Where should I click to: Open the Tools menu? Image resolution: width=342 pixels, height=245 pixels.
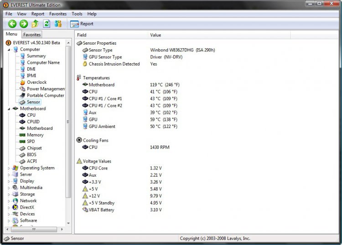point(77,14)
